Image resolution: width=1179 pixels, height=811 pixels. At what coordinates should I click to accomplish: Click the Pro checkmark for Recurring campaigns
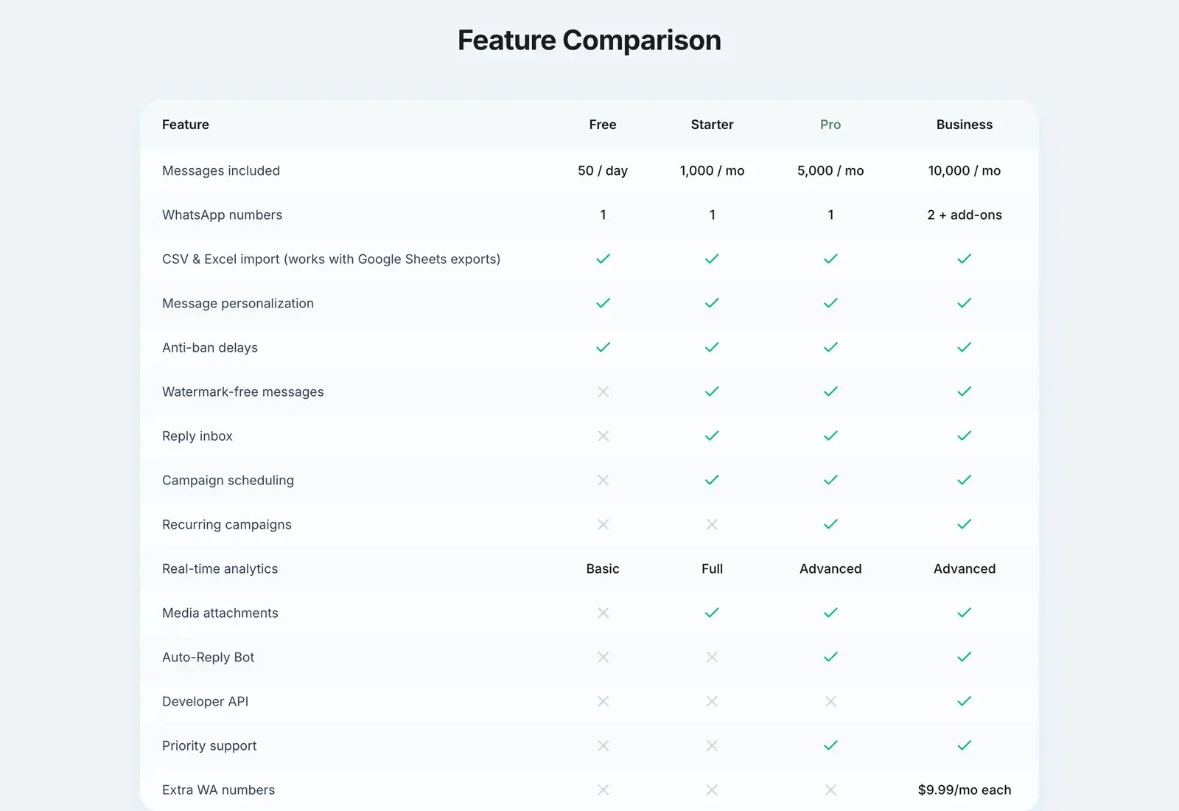(x=830, y=524)
